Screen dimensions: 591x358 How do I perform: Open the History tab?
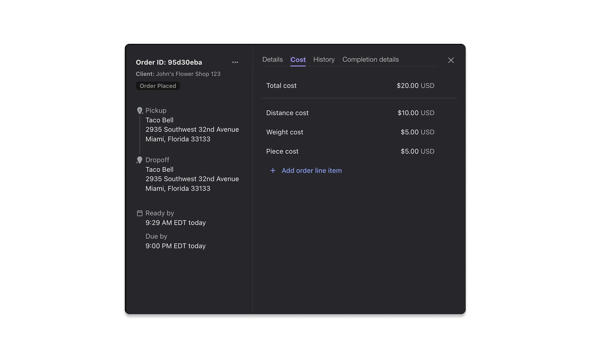[x=324, y=59]
